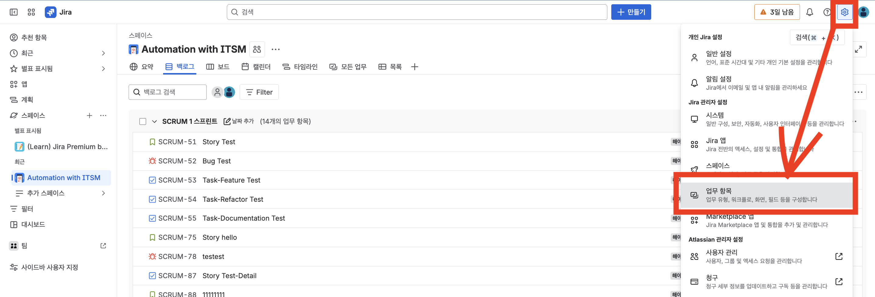
Task: Open external link icon for 청구
Action: point(839,281)
